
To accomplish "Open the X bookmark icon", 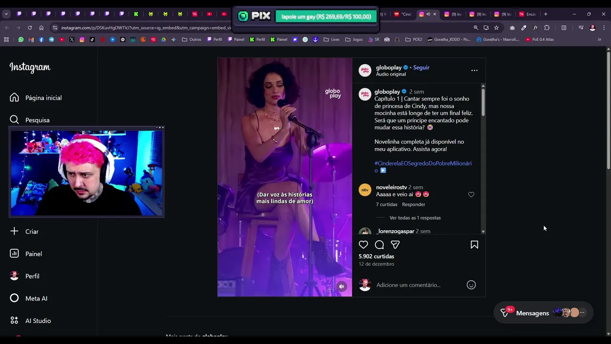I will 72,39.
